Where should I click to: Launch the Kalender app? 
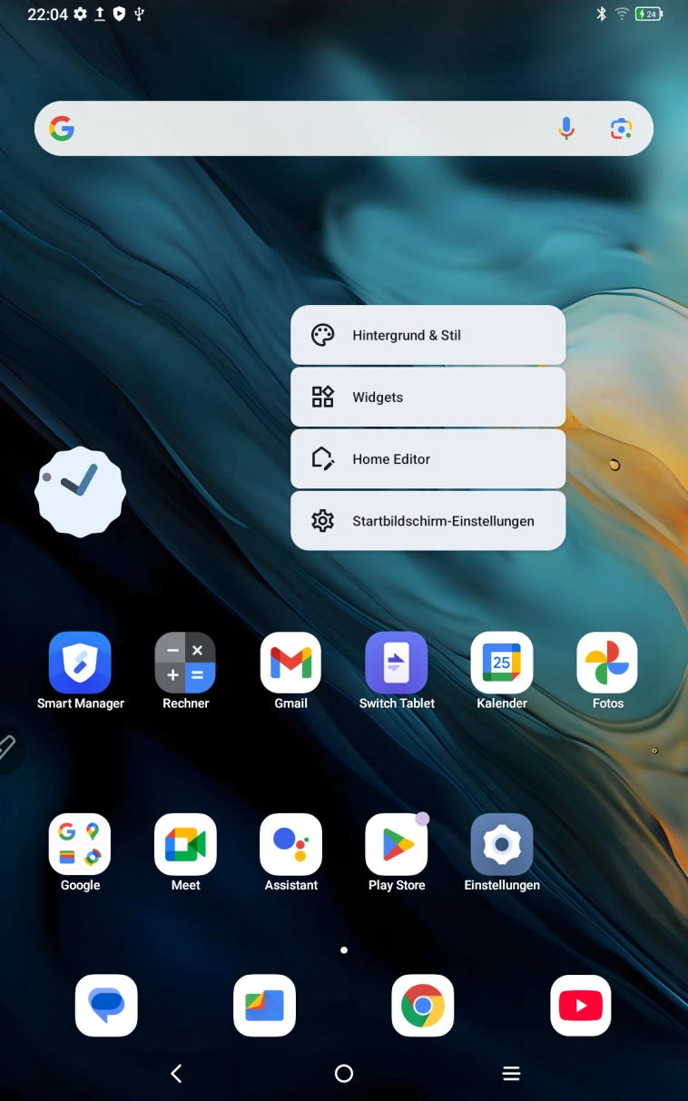[502, 664]
